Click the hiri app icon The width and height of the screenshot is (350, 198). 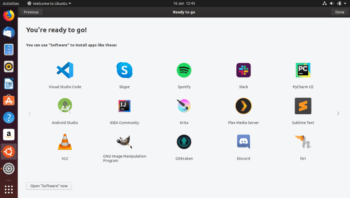tap(303, 142)
